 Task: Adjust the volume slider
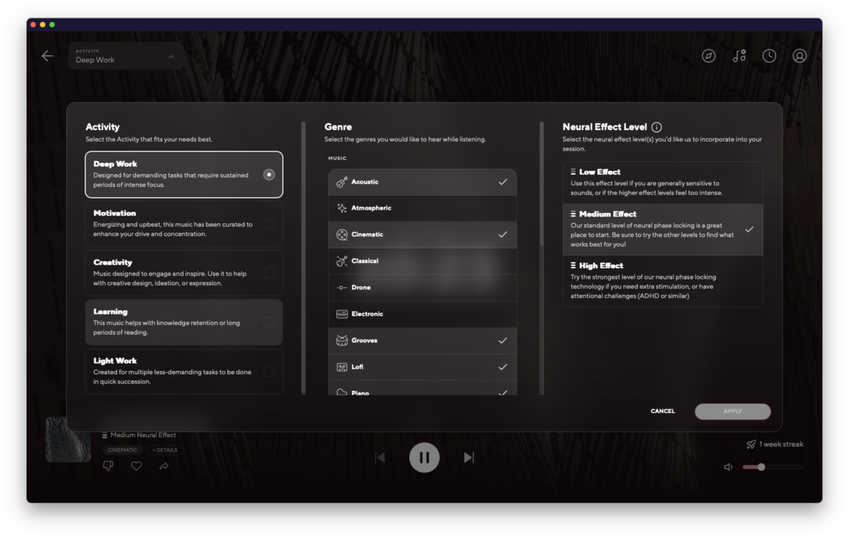click(762, 467)
